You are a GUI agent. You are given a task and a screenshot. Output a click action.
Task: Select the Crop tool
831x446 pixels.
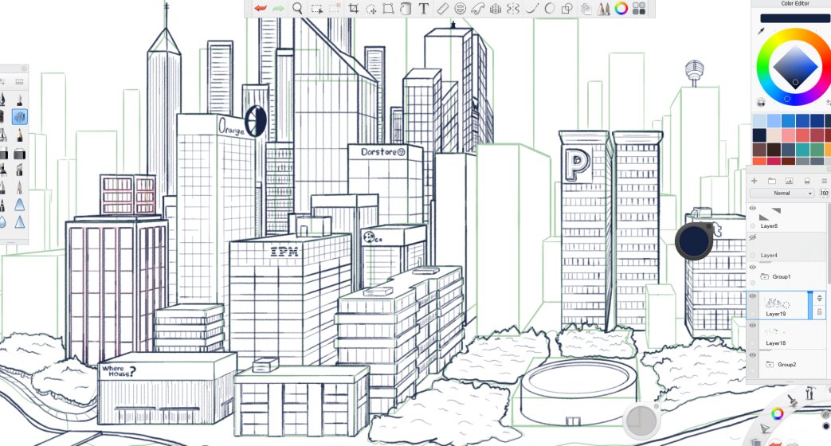tap(354, 9)
